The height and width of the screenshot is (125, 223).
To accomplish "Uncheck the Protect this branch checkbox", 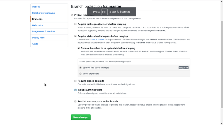I will click(72, 15).
